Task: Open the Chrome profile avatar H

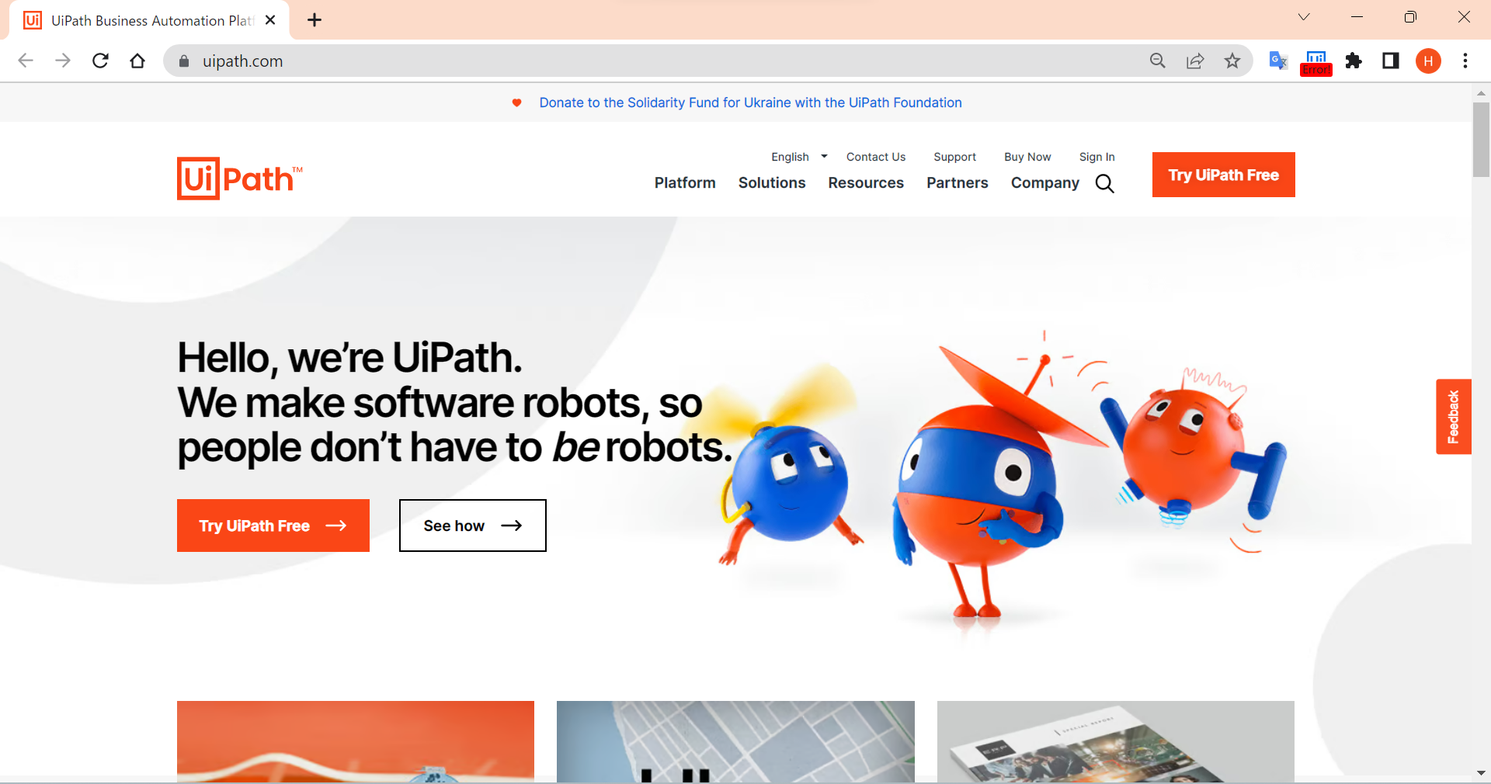Action: (1428, 61)
